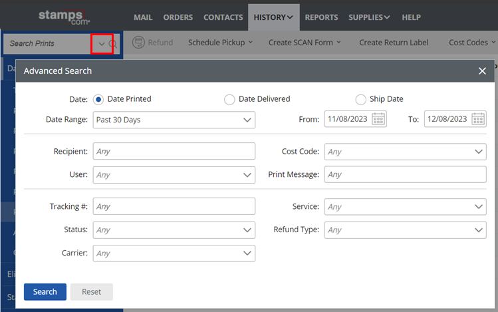Click the Stamps.com logo

pyautogui.click(x=64, y=16)
